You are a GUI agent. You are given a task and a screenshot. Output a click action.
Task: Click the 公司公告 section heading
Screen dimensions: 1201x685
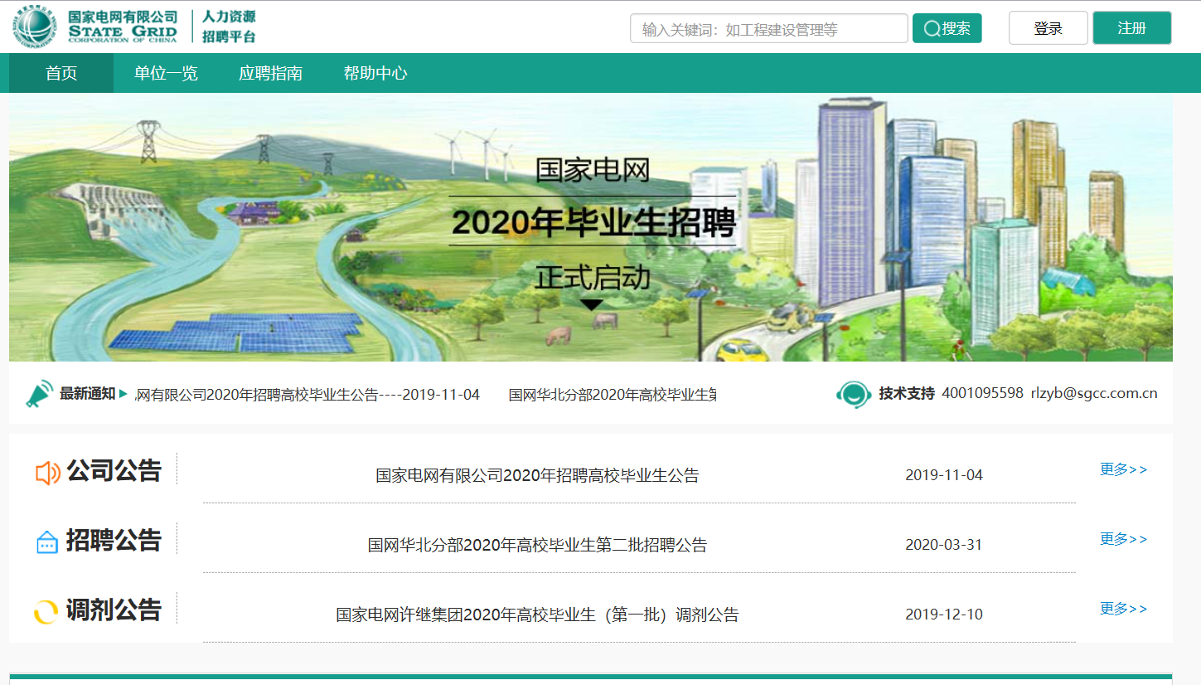click(x=114, y=470)
